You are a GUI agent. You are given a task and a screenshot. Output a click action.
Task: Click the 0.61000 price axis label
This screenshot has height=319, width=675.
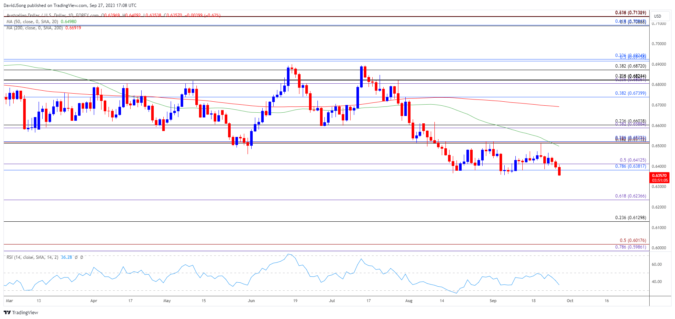click(x=659, y=228)
